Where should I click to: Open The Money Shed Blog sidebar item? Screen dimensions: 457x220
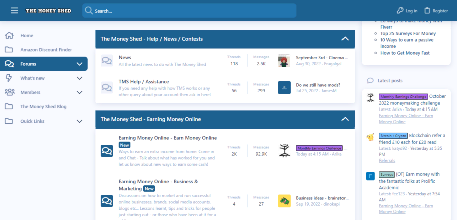pos(43,107)
